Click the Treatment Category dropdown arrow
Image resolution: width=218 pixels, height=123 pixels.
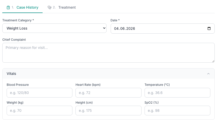point(104,28)
